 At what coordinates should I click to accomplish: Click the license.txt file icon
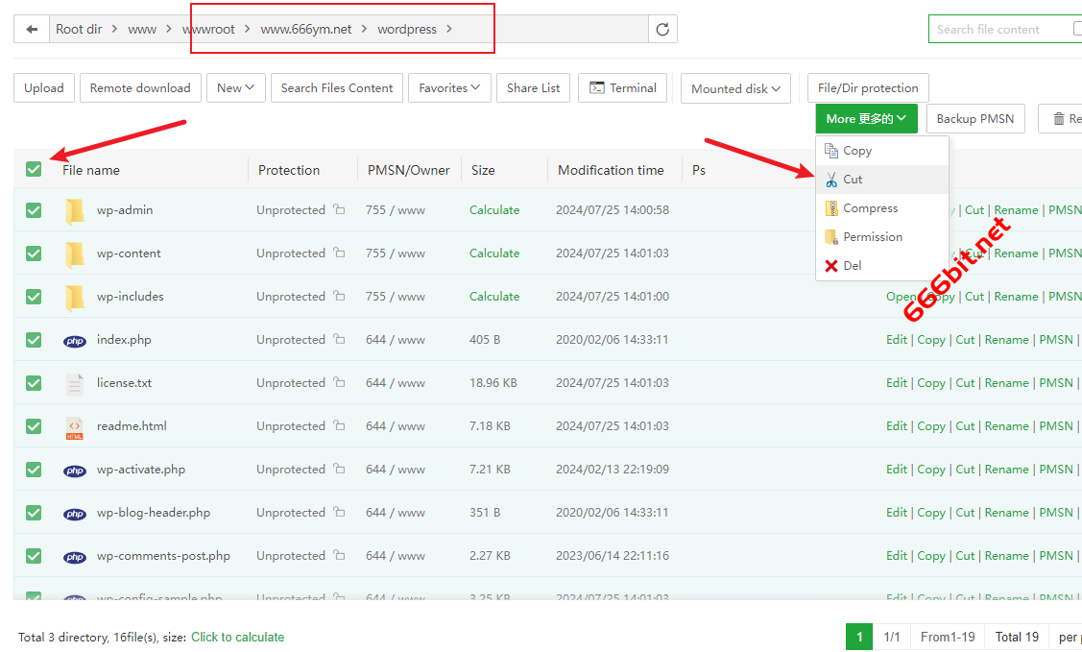[x=75, y=383]
